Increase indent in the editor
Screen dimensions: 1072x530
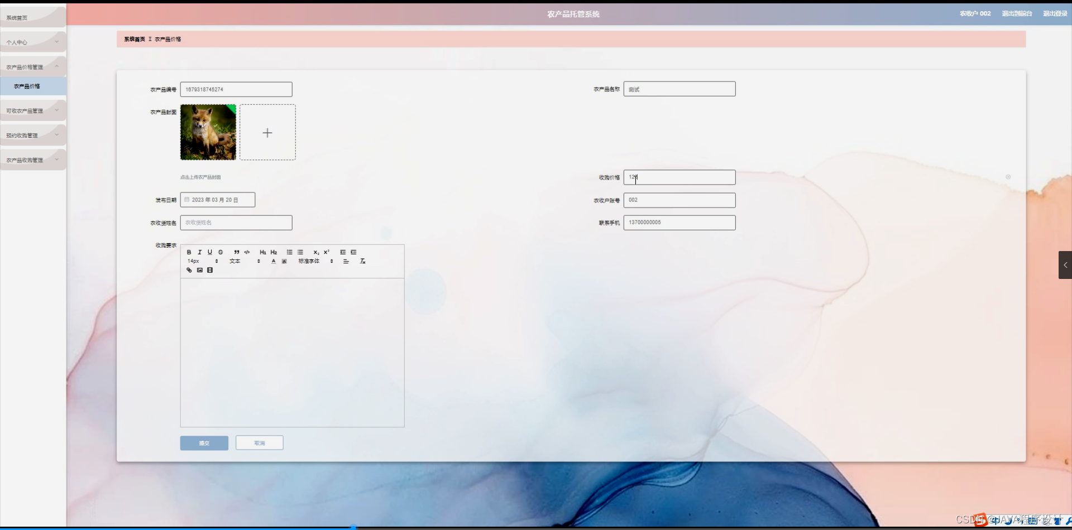click(353, 252)
